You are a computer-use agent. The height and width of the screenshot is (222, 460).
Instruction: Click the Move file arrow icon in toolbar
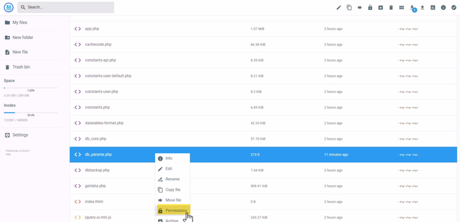(360, 8)
